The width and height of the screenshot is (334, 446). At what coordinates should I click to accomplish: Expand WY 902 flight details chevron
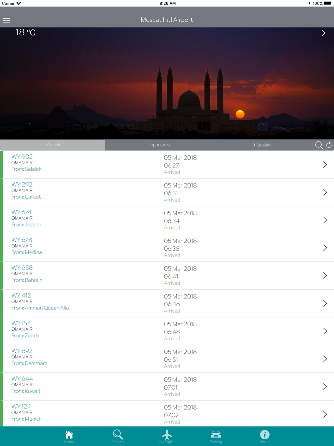pos(325,164)
